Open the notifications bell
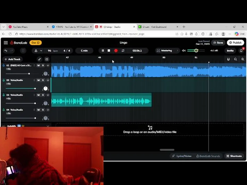This screenshot has width=247, height=185. point(241,51)
